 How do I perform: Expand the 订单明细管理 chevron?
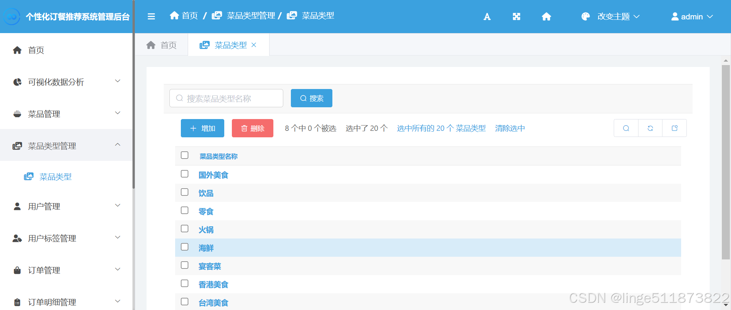[x=118, y=301]
